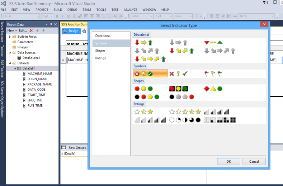Image resolution: width=283 pixels, height=186 pixels.
Task: Select the START_TIME field
Action: tap(37, 95)
